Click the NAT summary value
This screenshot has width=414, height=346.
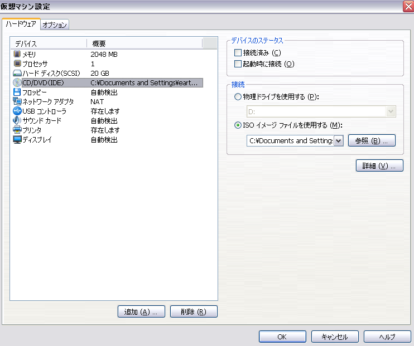point(97,102)
